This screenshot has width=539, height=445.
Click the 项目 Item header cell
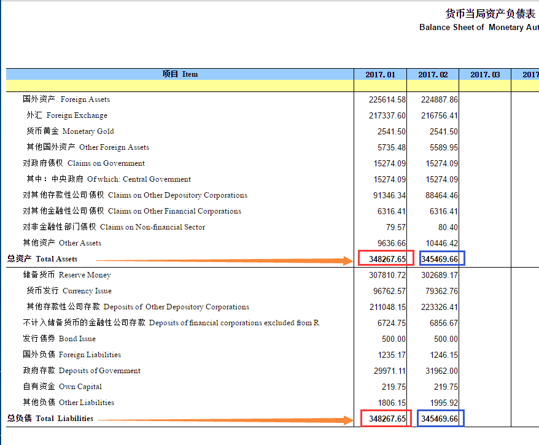[x=180, y=74]
